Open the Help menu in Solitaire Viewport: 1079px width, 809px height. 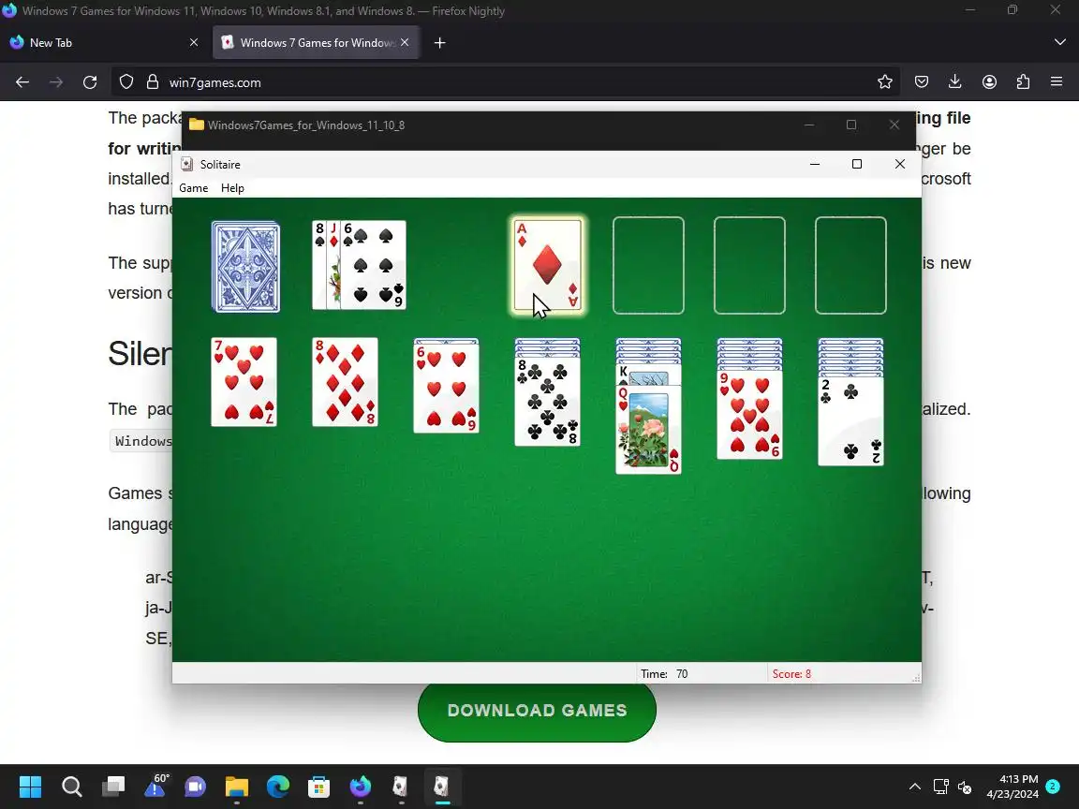click(x=232, y=188)
